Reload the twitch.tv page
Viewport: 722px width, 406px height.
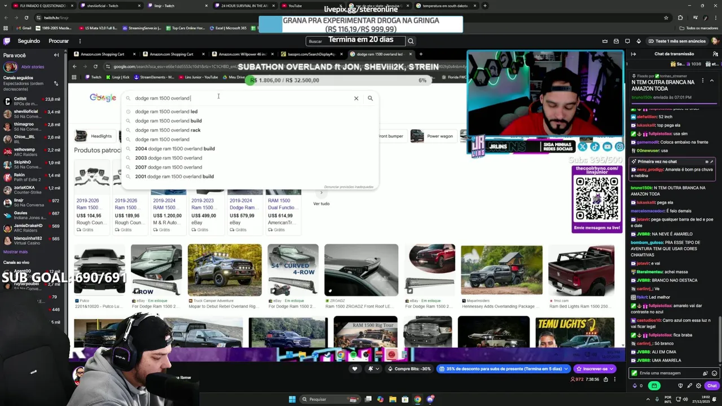coord(26,17)
